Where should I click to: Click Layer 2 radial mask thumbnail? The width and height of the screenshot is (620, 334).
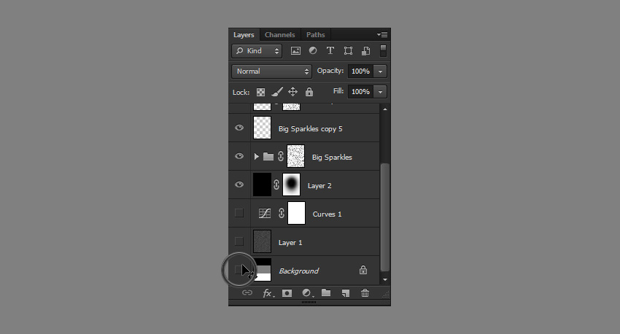click(x=292, y=185)
